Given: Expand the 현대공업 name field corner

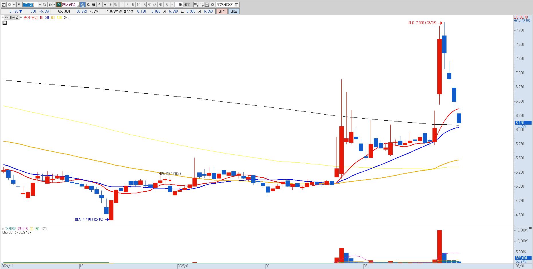Looking at the screenshot, I should [78, 6].
